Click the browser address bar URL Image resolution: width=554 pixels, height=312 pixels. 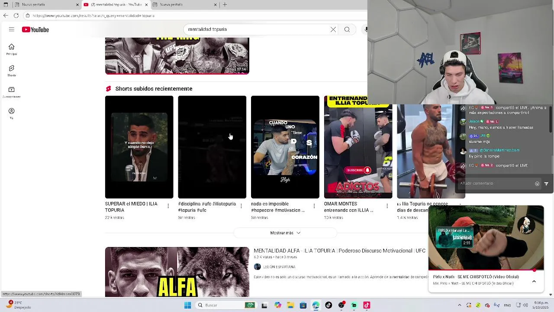(93, 16)
